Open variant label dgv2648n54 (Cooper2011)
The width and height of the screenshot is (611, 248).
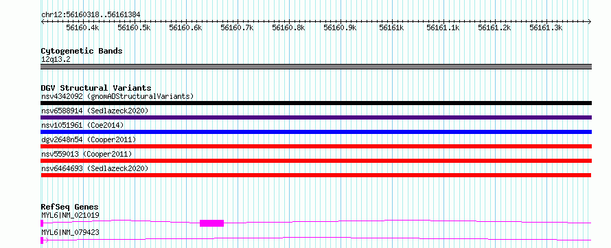click(x=89, y=139)
